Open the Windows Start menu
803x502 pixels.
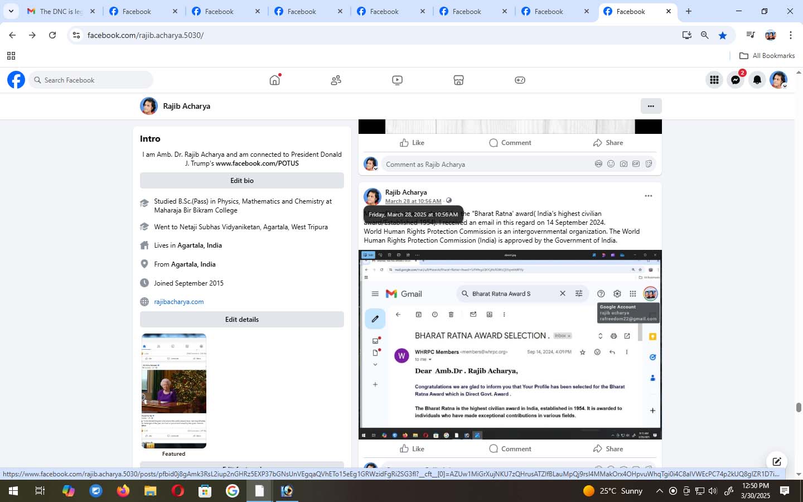[x=13, y=491]
